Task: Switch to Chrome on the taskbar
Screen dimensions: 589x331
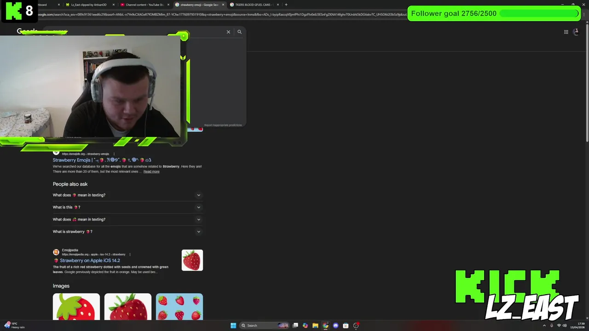Action: tap(325, 325)
